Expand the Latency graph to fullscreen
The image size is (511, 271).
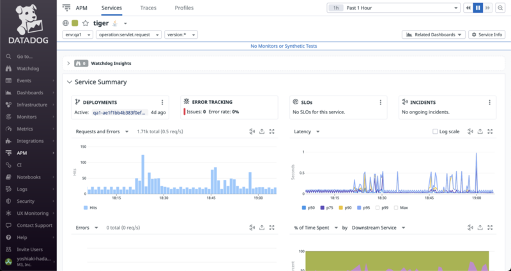tap(490, 131)
